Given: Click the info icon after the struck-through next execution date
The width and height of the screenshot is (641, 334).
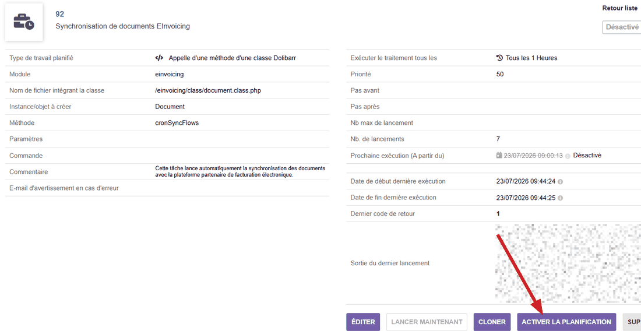Looking at the screenshot, I should tap(568, 156).
